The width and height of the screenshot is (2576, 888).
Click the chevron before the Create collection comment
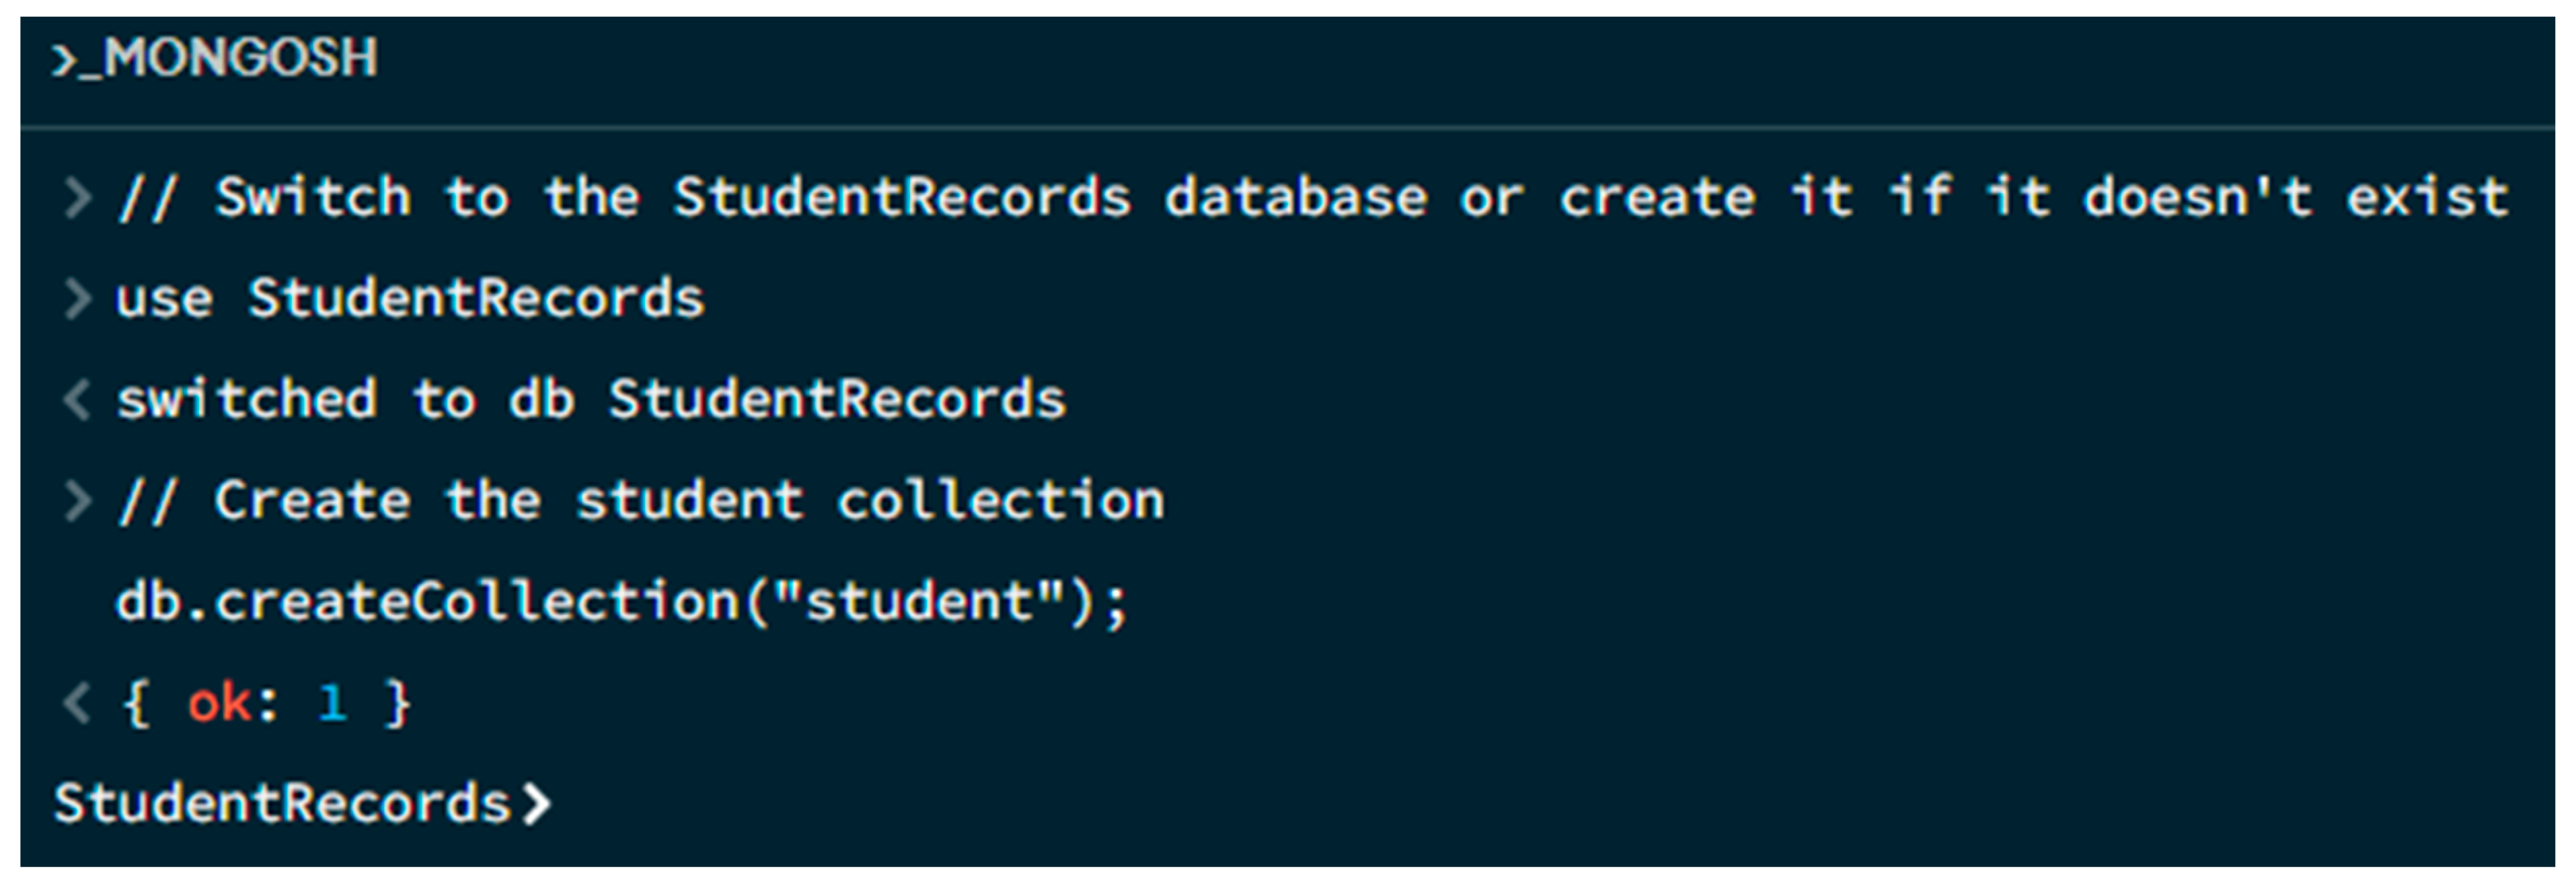click(x=78, y=501)
